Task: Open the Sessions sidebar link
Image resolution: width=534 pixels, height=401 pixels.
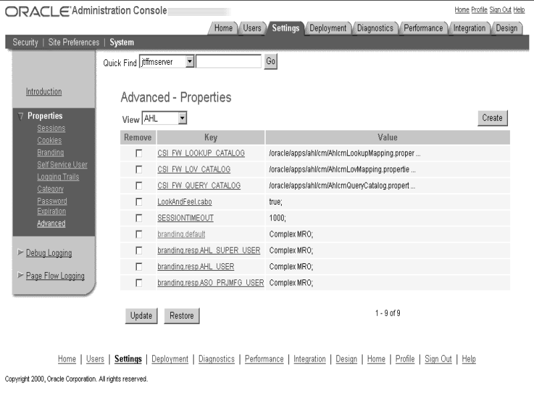Action: [x=51, y=128]
